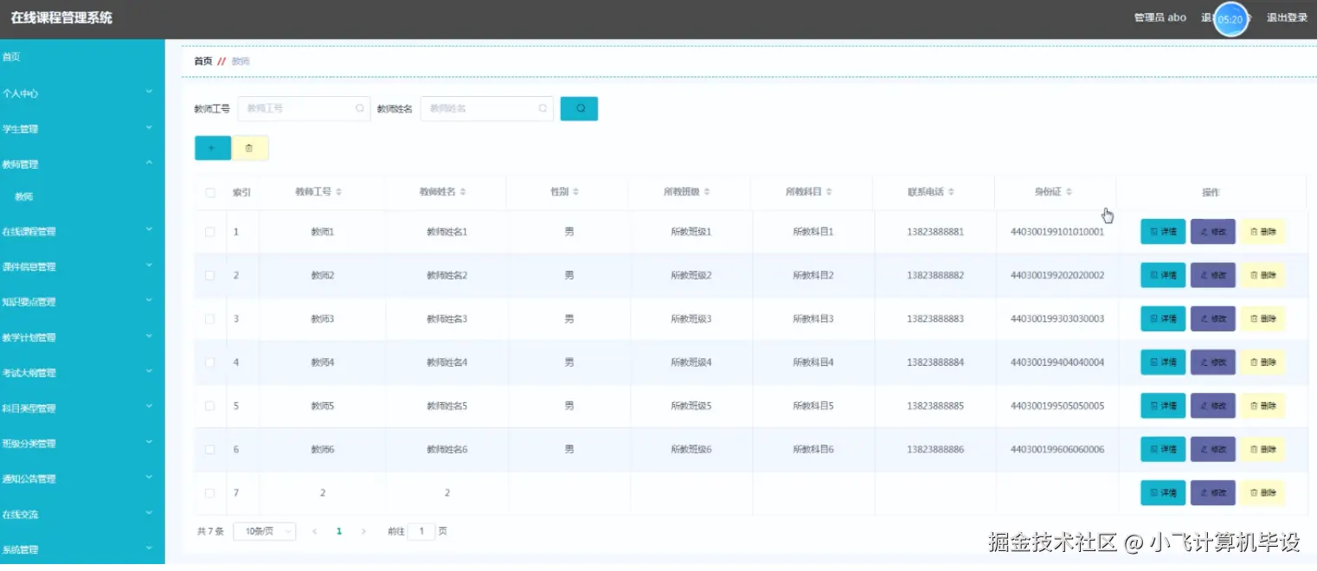Screen dimensions: 1317x571
Task: Expand 学生管理 using its sidebar chevron
Action: (x=149, y=127)
